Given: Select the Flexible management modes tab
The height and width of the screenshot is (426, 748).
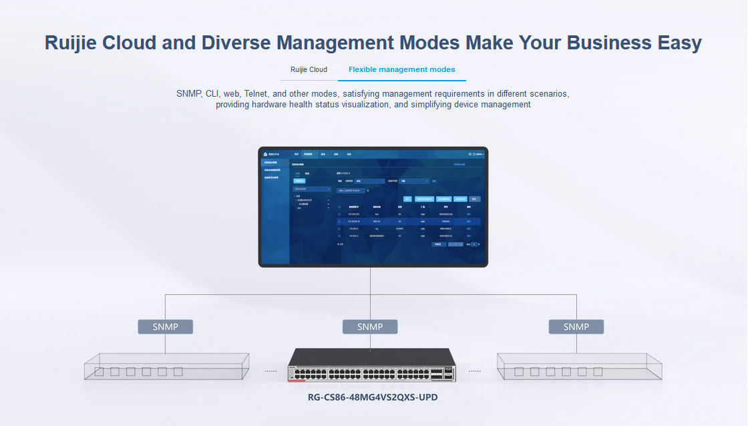Looking at the screenshot, I should pos(401,69).
